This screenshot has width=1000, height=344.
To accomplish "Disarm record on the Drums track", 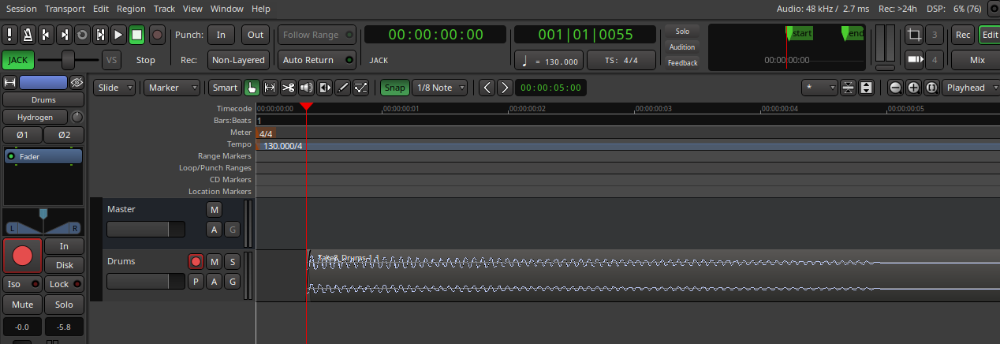I will tap(196, 261).
